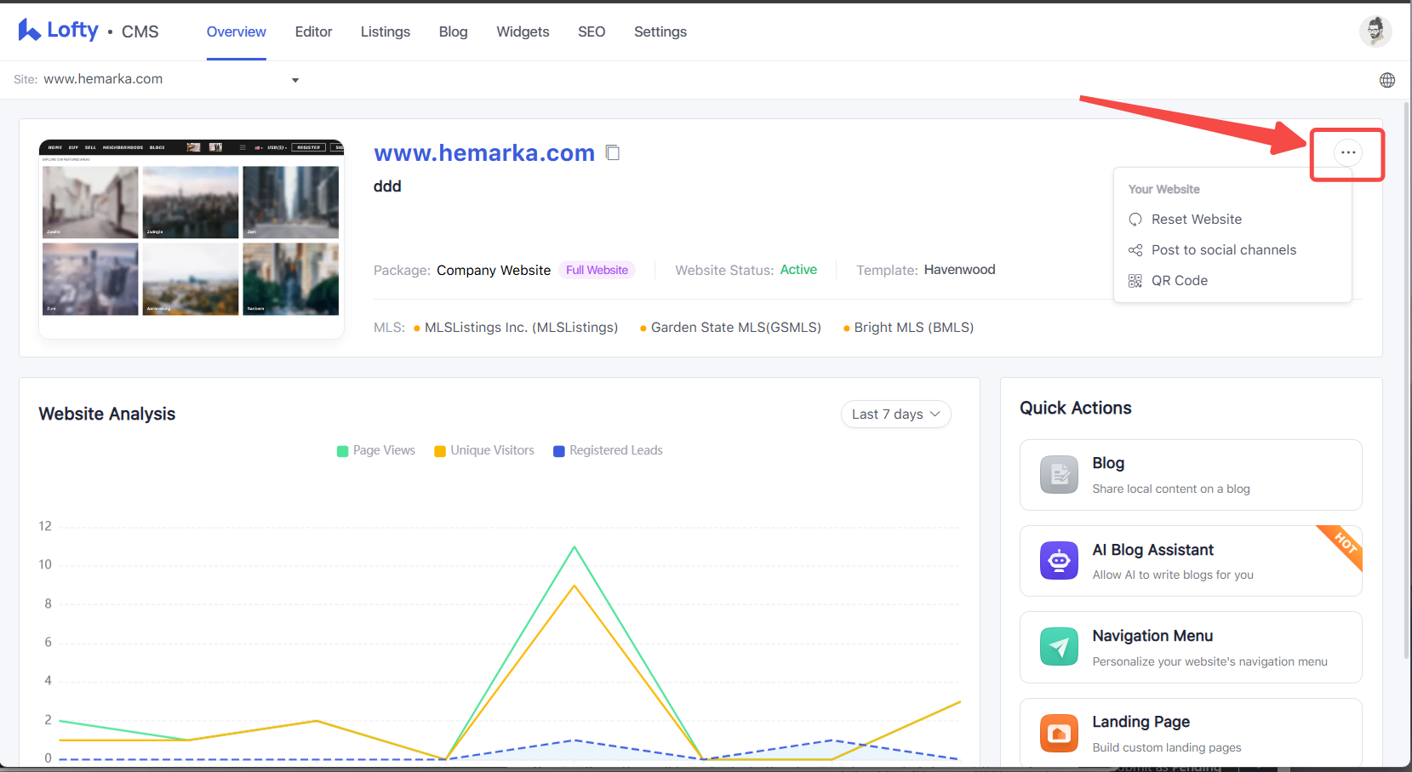Open the user profile avatar
Image resolution: width=1412 pixels, height=772 pixels.
(x=1375, y=31)
